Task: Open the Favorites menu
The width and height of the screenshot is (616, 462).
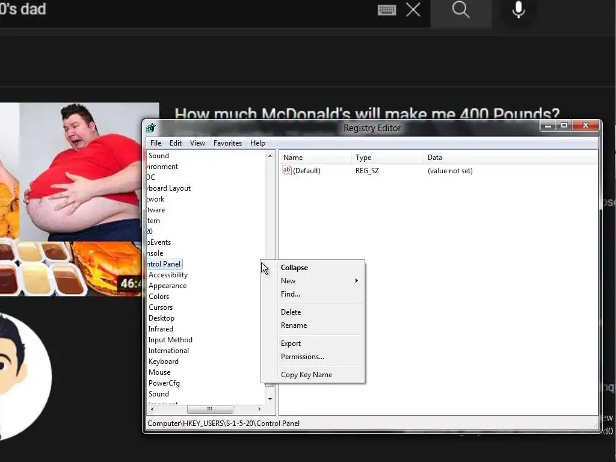Action: pos(227,143)
